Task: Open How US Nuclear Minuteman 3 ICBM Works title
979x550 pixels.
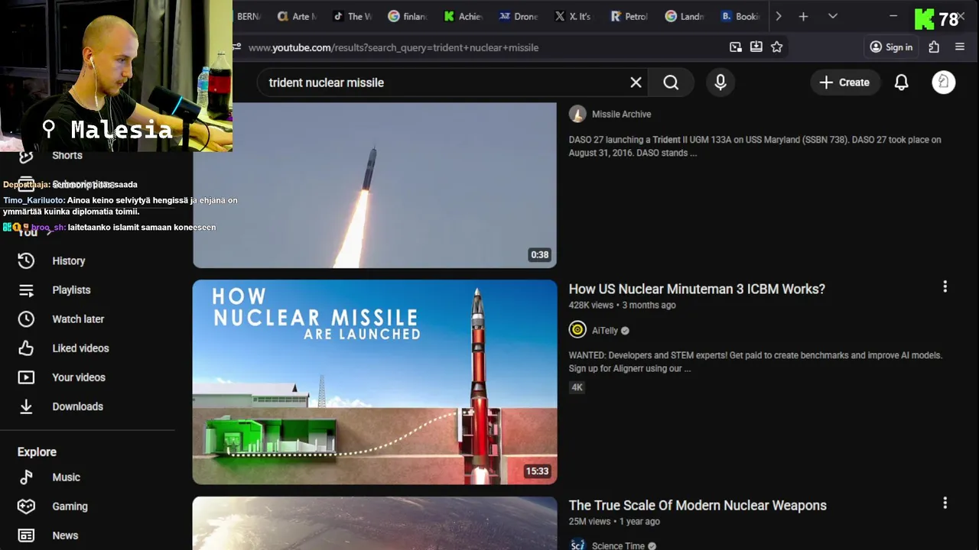Action: (697, 289)
